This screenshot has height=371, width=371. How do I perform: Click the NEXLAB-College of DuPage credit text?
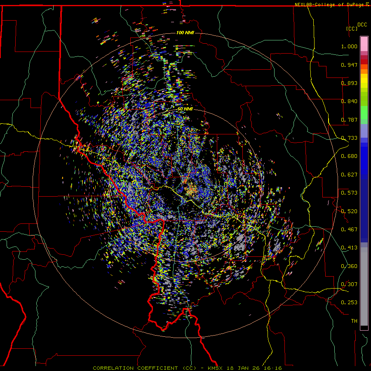tap(330, 5)
